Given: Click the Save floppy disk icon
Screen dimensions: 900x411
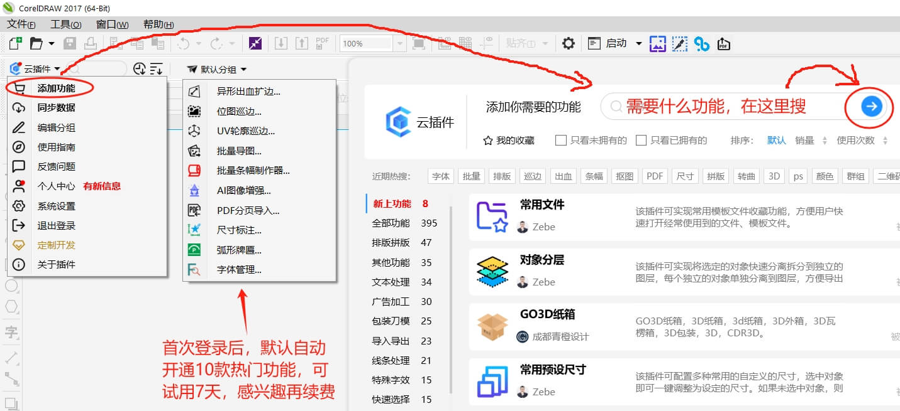Looking at the screenshot, I should pyautogui.click(x=70, y=43).
